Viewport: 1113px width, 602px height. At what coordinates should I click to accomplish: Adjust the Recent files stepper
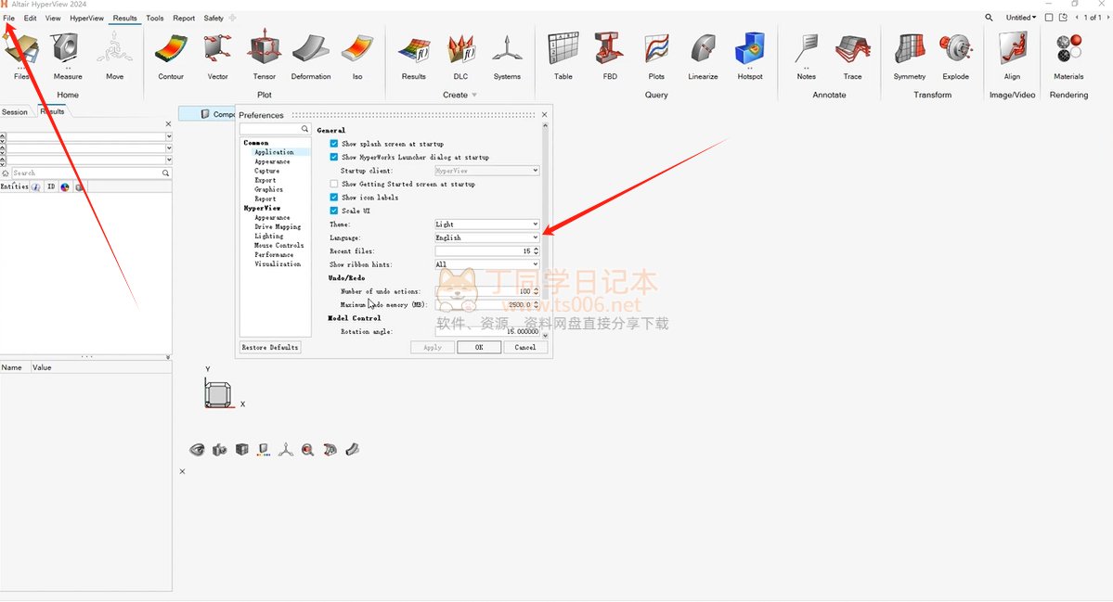coord(536,251)
